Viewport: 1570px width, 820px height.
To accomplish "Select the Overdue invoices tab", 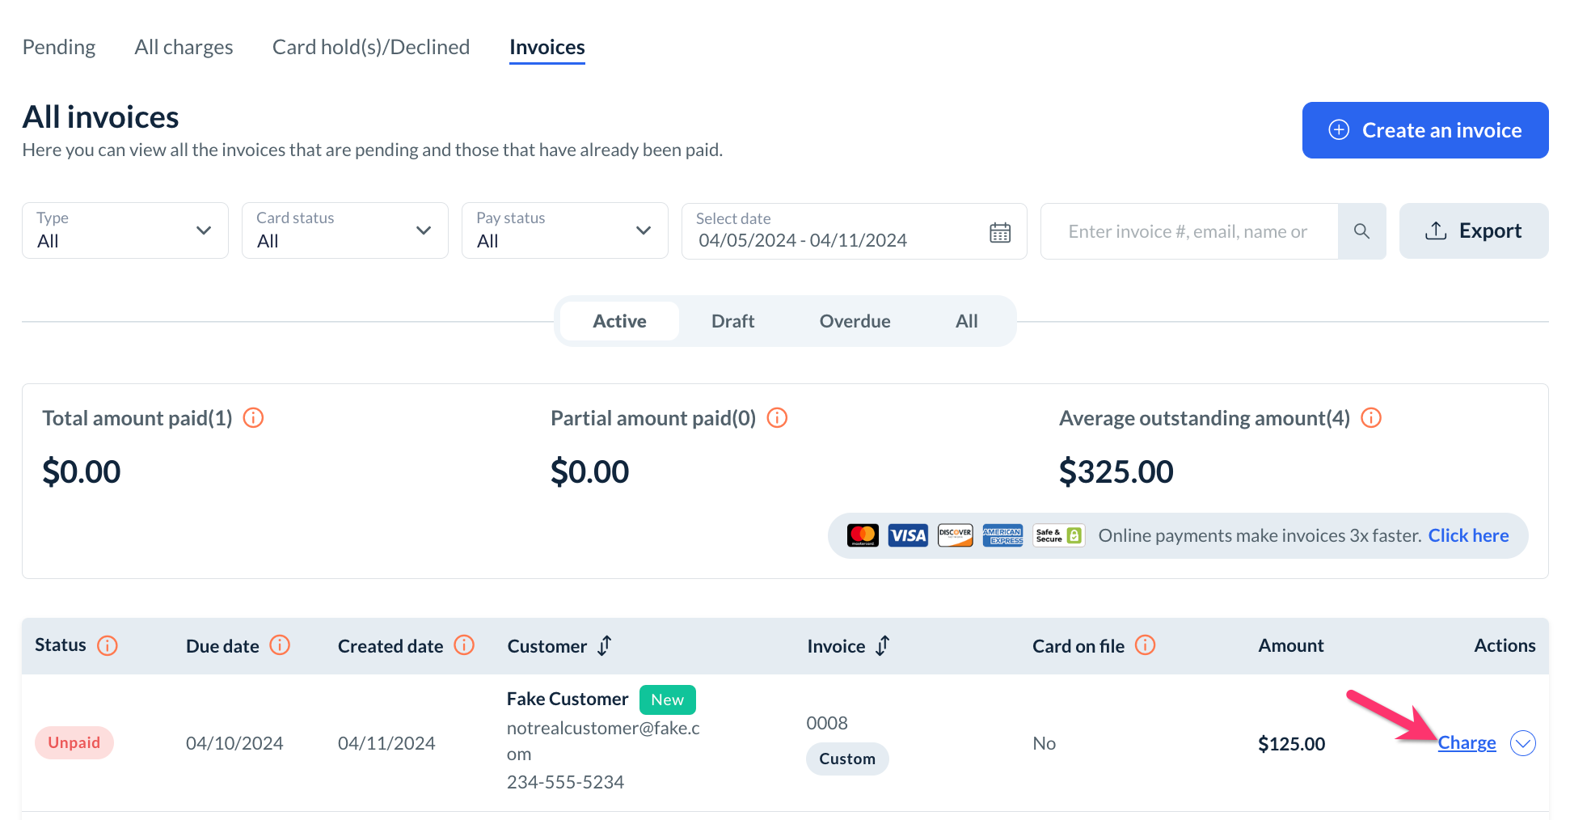I will 855,321.
